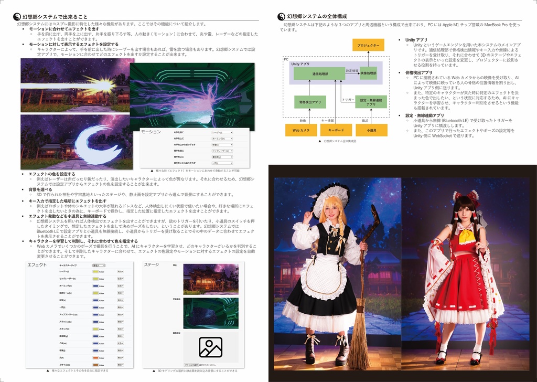The image size is (537, 382).
Task: Click the キーボード block in the diagram
Action: (336, 130)
